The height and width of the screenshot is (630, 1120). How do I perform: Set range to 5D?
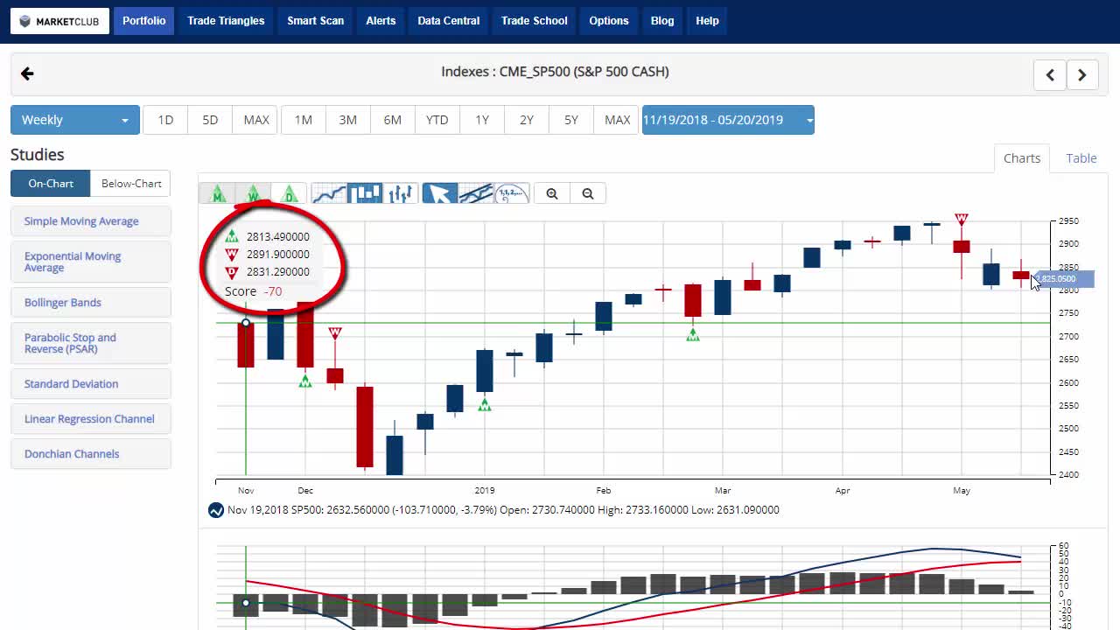click(210, 120)
